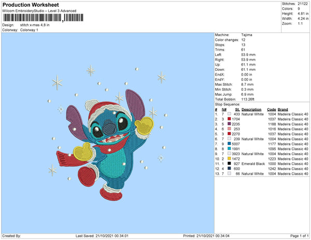Screen dimensions: 311x240
Task: Click the 'N#' column header
Action: click(x=224, y=110)
